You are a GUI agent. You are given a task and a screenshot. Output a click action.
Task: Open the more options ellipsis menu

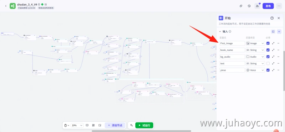279,6
